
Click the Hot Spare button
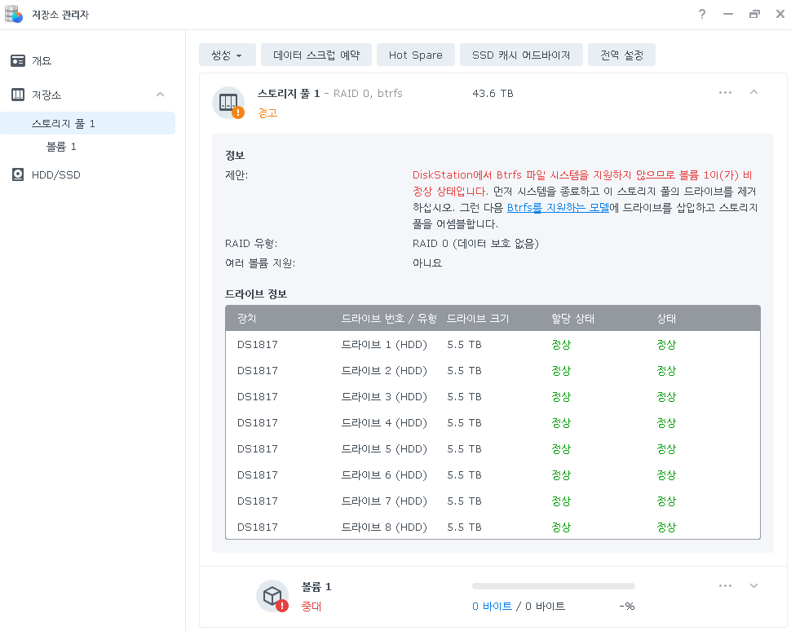point(416,55)
